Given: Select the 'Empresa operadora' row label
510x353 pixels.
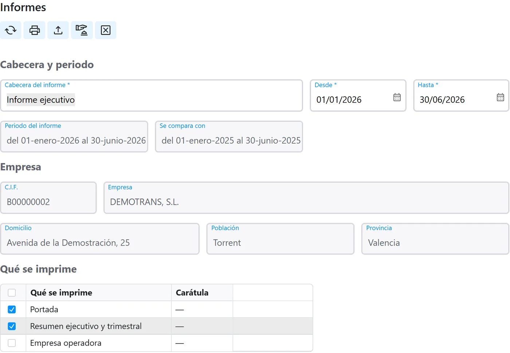Looking at the screenshot, I should [66, 343].
